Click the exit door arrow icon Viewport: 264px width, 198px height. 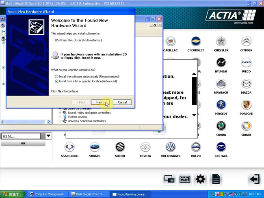click(x=255, y=179)
